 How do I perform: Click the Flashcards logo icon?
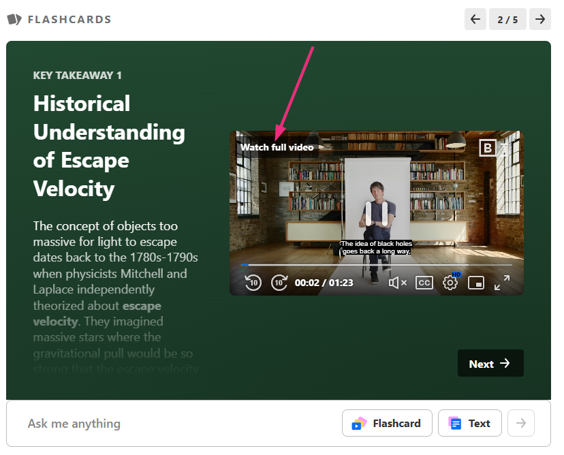pyautogui.click(x=14, y=19)
